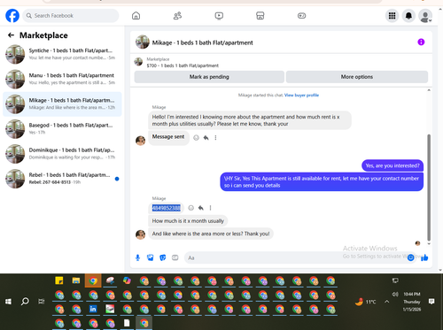Viewport: 443px width, 330px height.
Task: Open the GIF picker icon
Action: [175, 257]
